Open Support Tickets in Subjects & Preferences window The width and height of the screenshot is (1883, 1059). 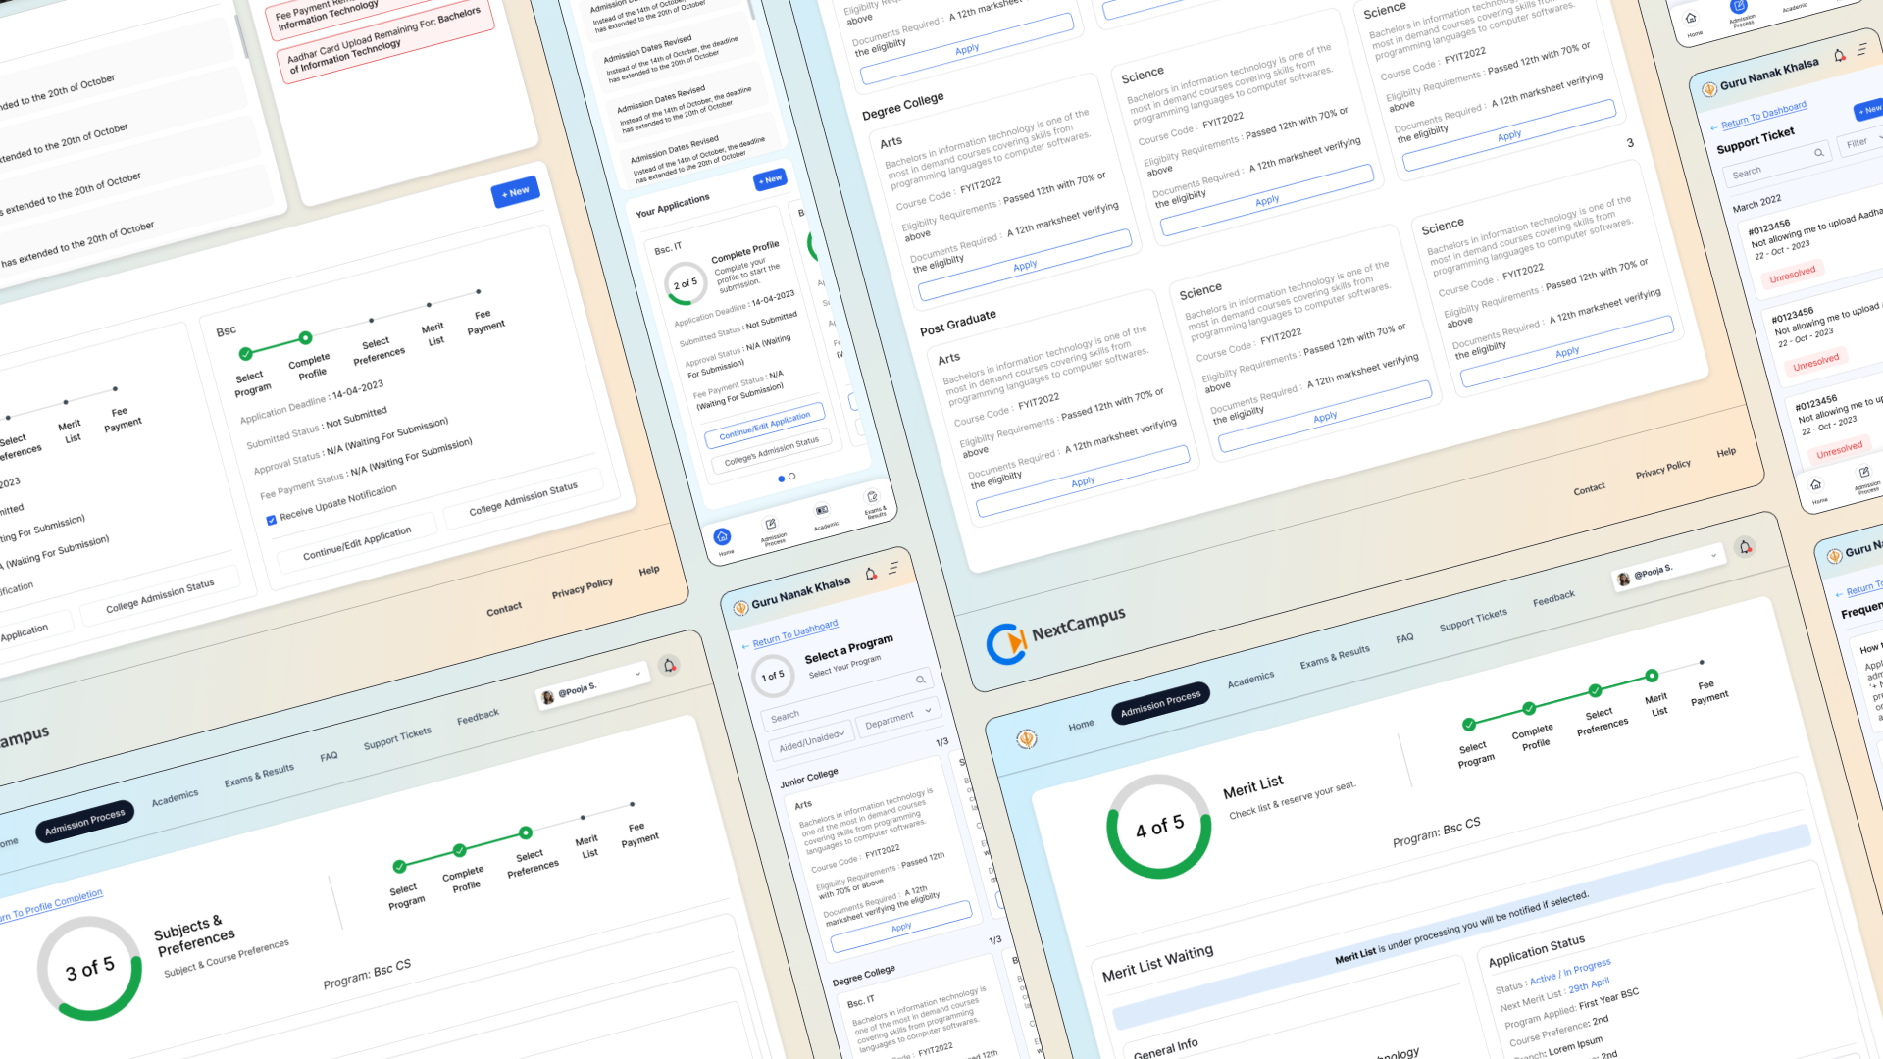[397, 738]
